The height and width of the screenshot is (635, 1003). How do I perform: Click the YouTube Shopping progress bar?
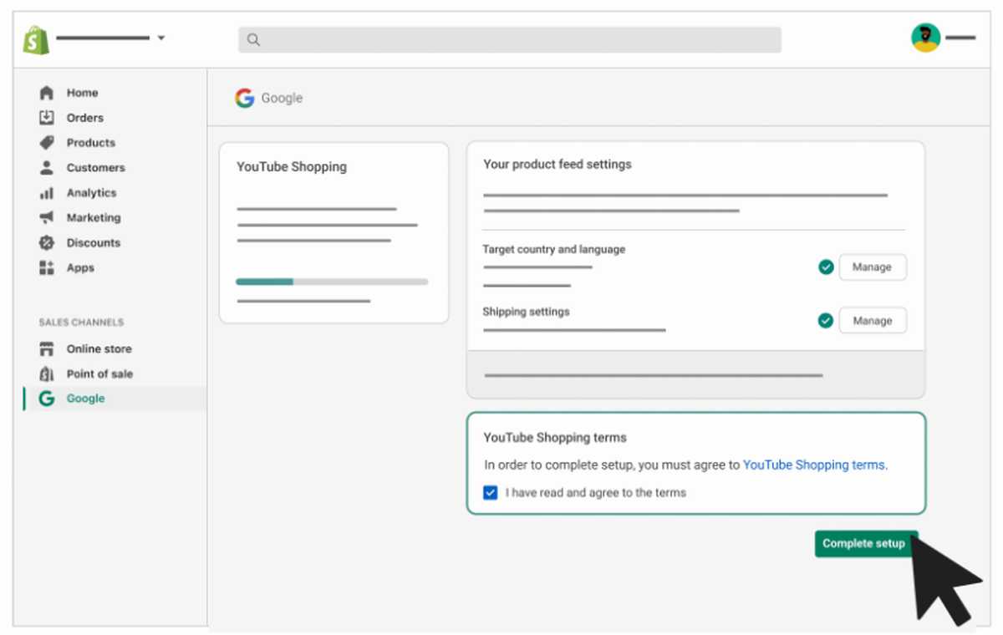click(x=332, y=282)
